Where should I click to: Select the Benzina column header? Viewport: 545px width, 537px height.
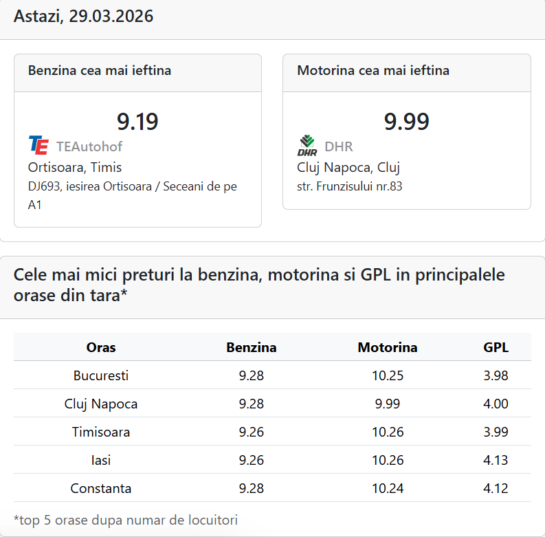coord(252,347)
